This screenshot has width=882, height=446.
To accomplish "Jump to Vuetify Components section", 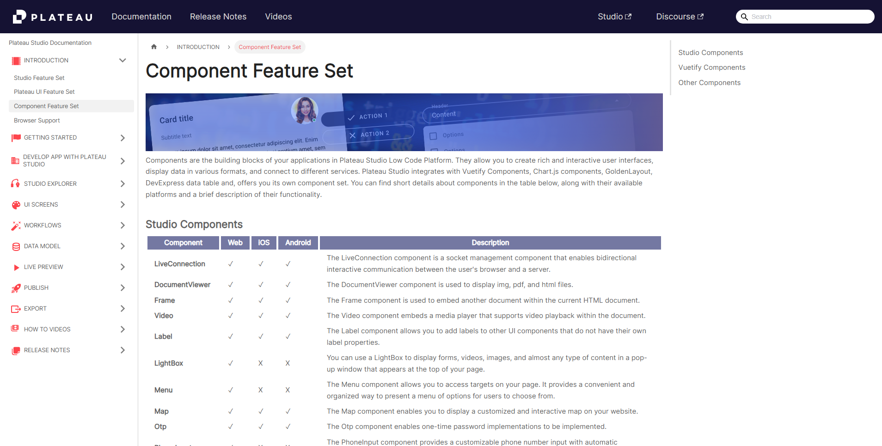I will [711, 67].
